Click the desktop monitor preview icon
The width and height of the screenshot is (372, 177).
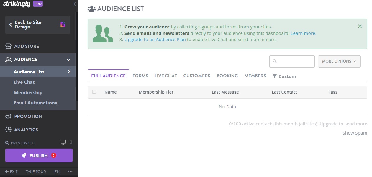(63, 142)
